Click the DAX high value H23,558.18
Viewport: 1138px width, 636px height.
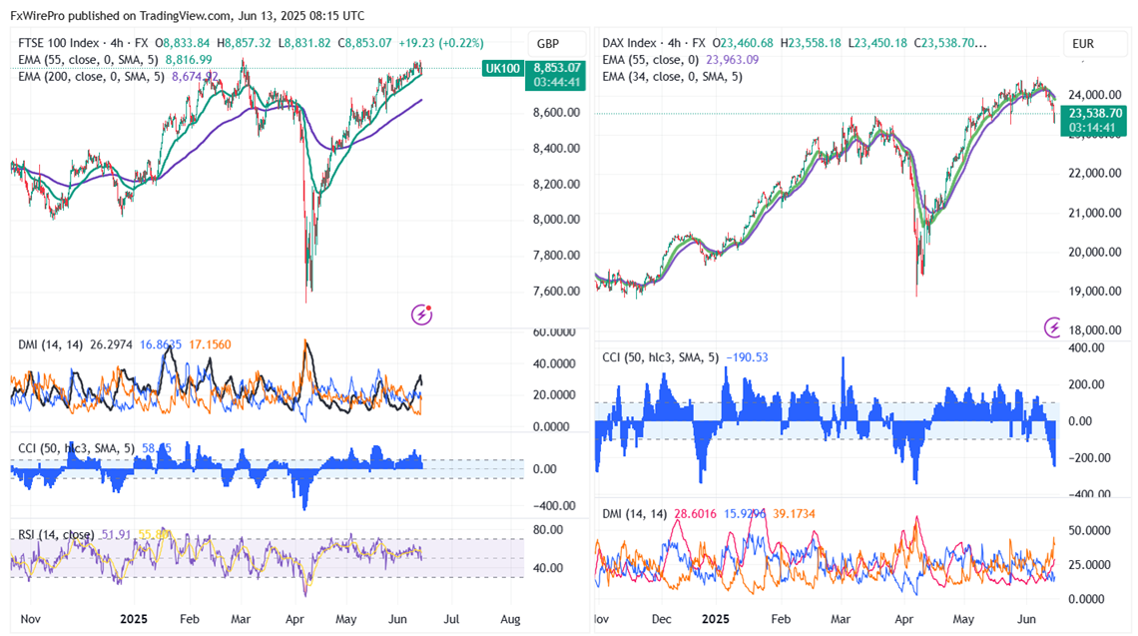click(811, 43)
